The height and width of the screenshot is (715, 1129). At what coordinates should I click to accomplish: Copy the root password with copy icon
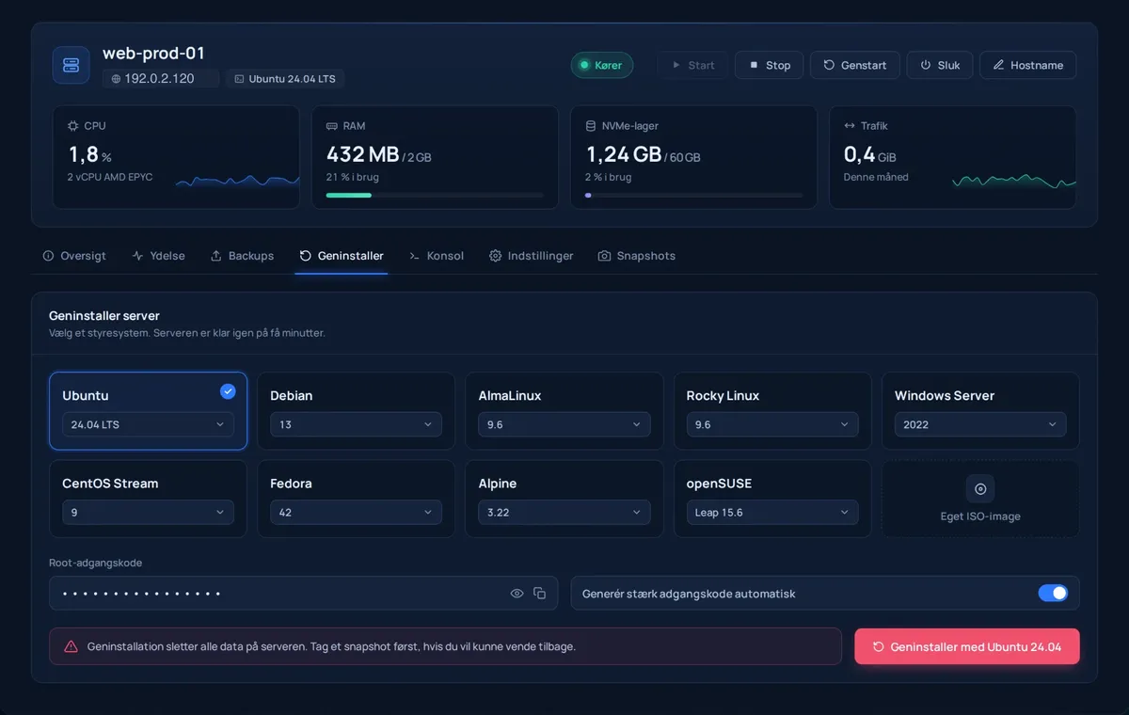pyautogui.click(x=540, y=594)
